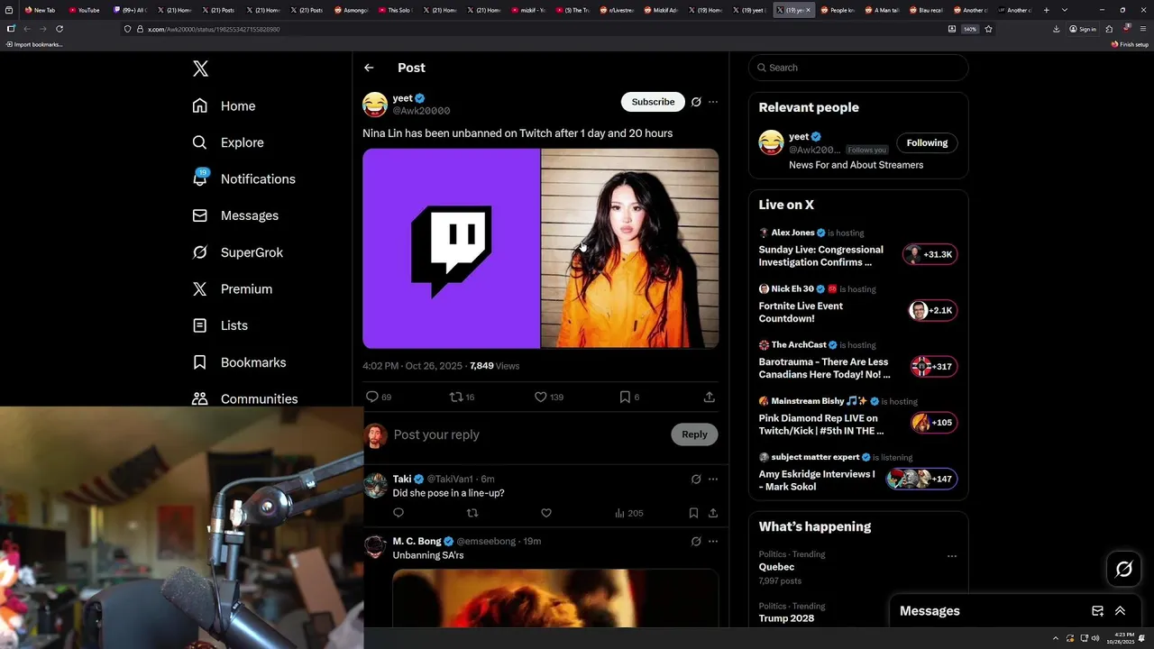Open the Premium page

[x=233, y=289]
